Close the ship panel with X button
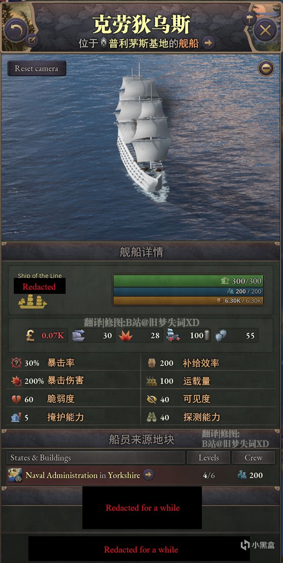 (265, 30)
